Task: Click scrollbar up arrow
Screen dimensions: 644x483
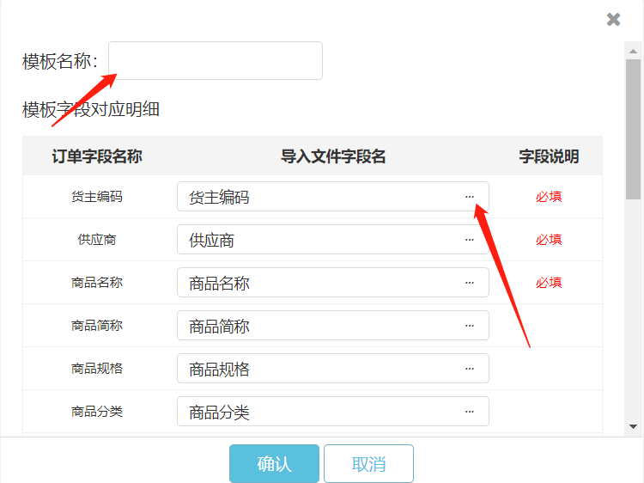Action: coord(634,52)
